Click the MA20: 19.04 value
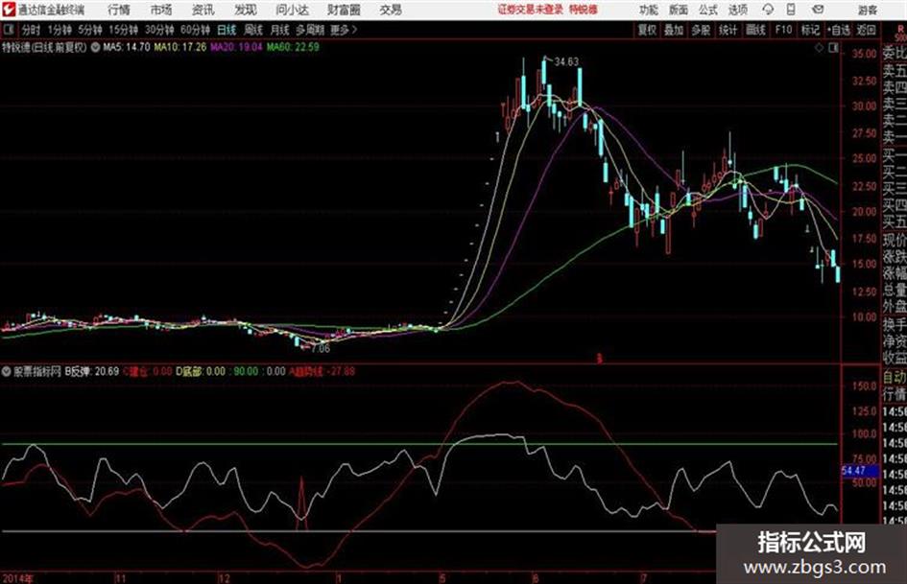Viewport: 907px width, 584px height. 236,47
